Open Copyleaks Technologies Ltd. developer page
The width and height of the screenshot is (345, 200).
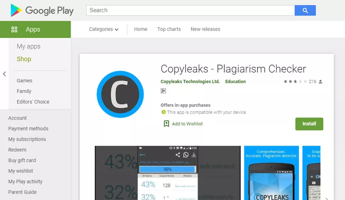tap(190, 81)
